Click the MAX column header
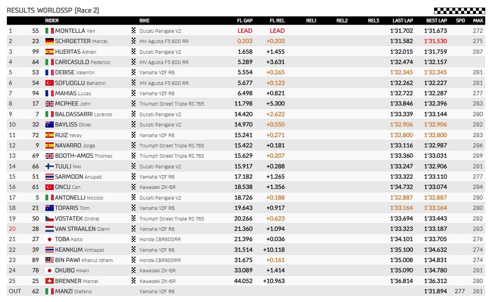494x302 pixels. coord(478,21)
